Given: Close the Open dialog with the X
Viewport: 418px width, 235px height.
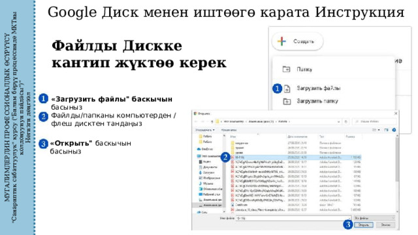Looking at the screenshot, I should click(x=396, y=114).
